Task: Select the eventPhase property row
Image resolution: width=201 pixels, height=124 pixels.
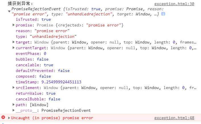Action: click(31, 53)
